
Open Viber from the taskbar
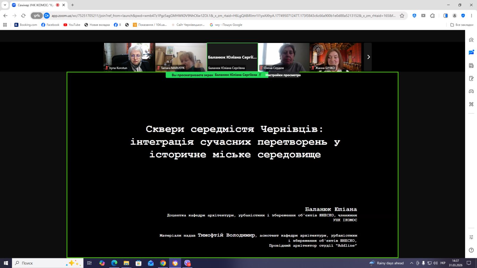coord(187,263)
